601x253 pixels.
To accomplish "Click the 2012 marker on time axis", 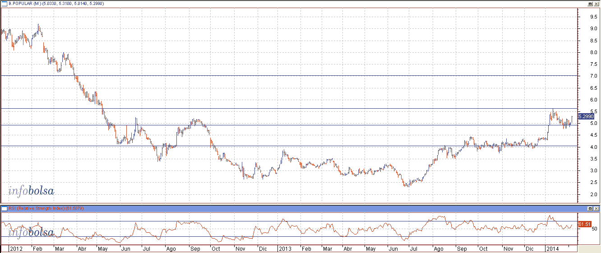I will coord(16,248).
